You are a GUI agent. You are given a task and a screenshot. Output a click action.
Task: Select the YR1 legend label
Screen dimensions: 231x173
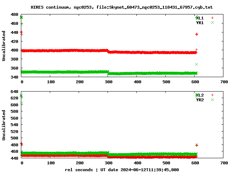[200, 23]
